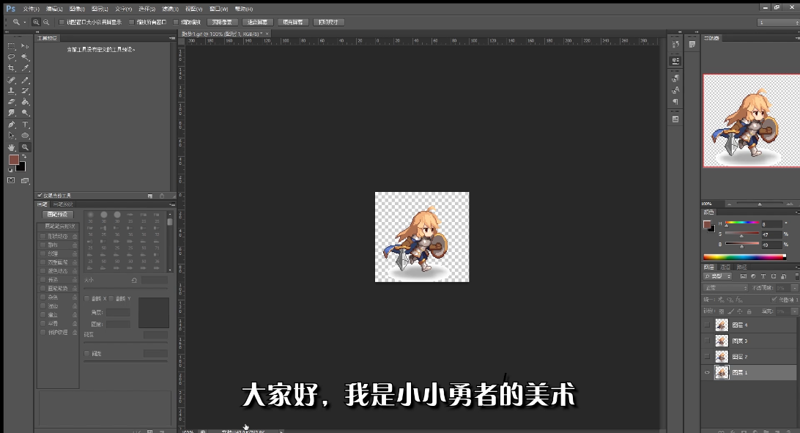
Task: Click the 适合屏幕 button
Action: tap(258, 22)
